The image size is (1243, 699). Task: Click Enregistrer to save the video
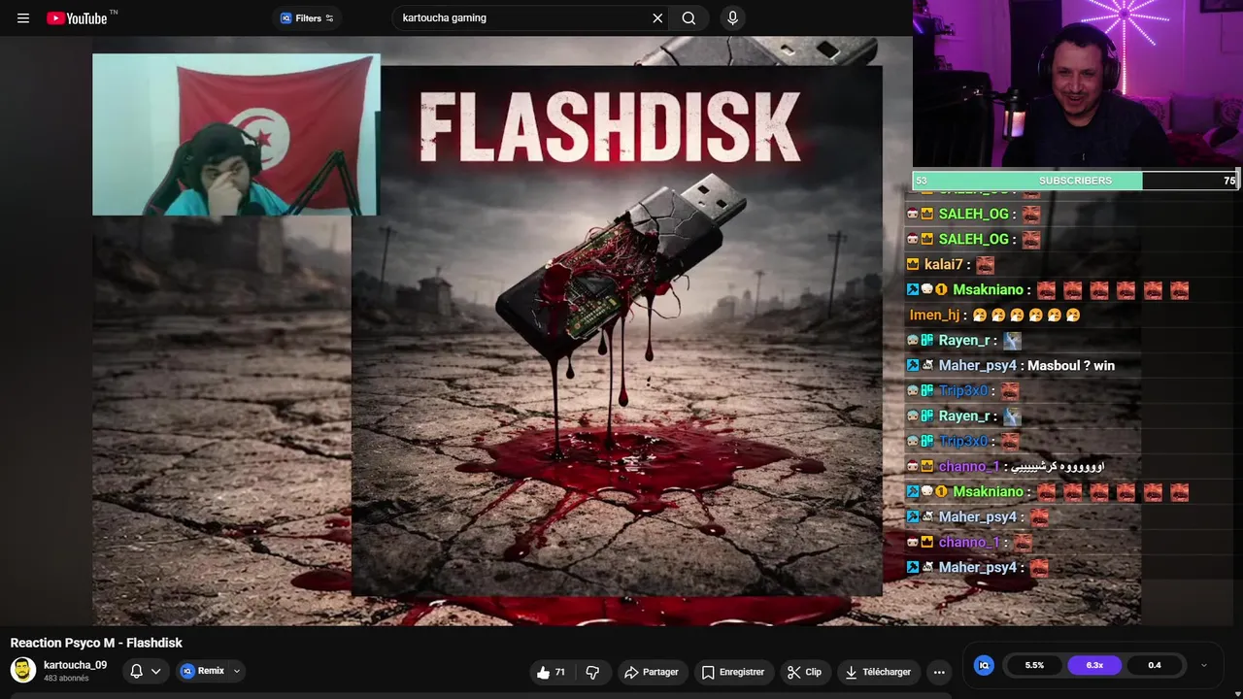[x=733, y=672]
